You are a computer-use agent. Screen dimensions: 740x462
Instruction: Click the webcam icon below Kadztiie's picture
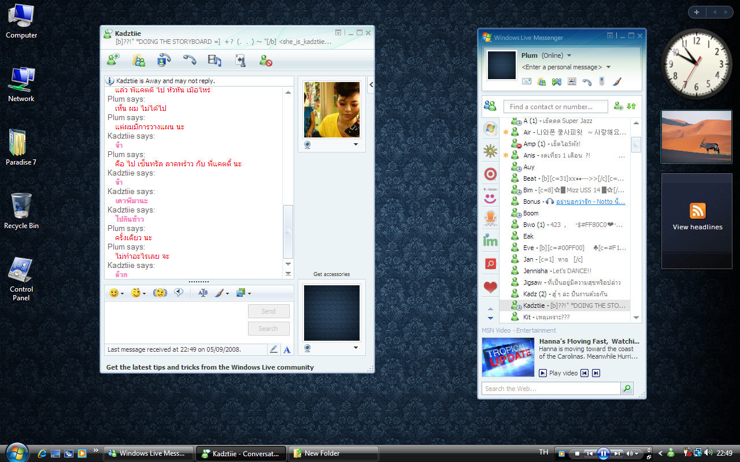pos(308,144)
